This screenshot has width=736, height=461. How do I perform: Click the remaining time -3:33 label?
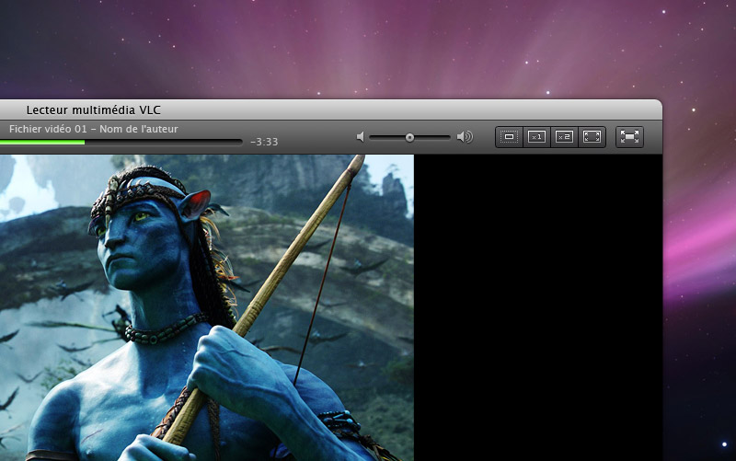[x=264, y=142]
